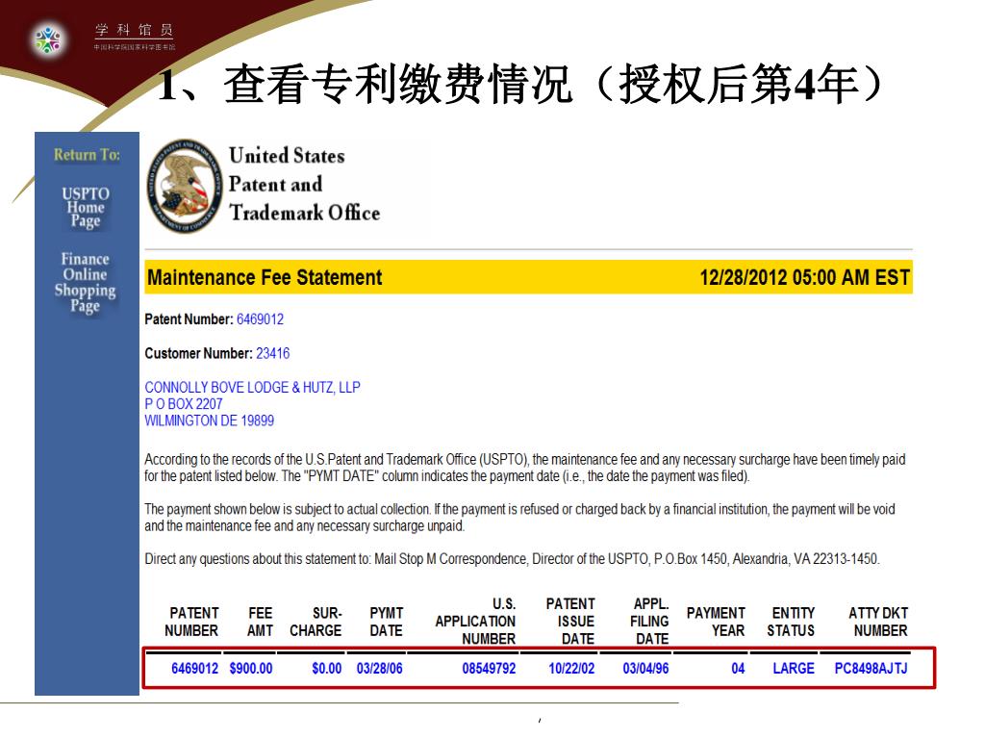Click table cell 6469012 in the fee row
The height and width of the screenshot is (739, 985).
click(194, 669)
